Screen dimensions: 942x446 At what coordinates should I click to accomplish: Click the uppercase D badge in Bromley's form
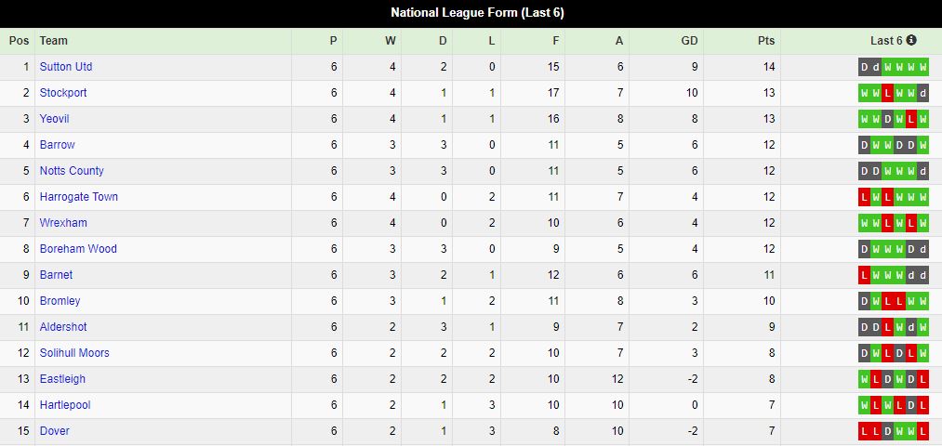click(x=865, y=301)
